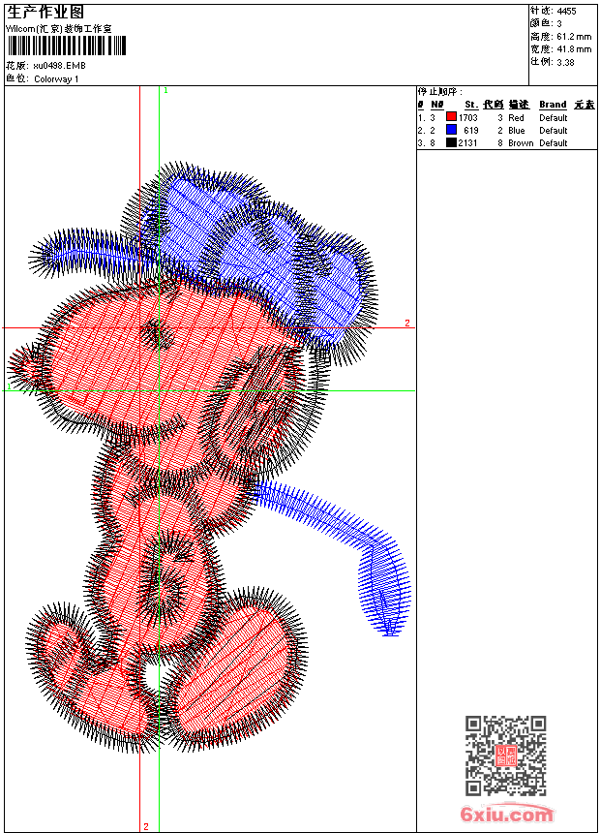This screenshot has width=600, height=833.
Task: Click the barcode under the studio name
Action: click(x=67, y=46)
